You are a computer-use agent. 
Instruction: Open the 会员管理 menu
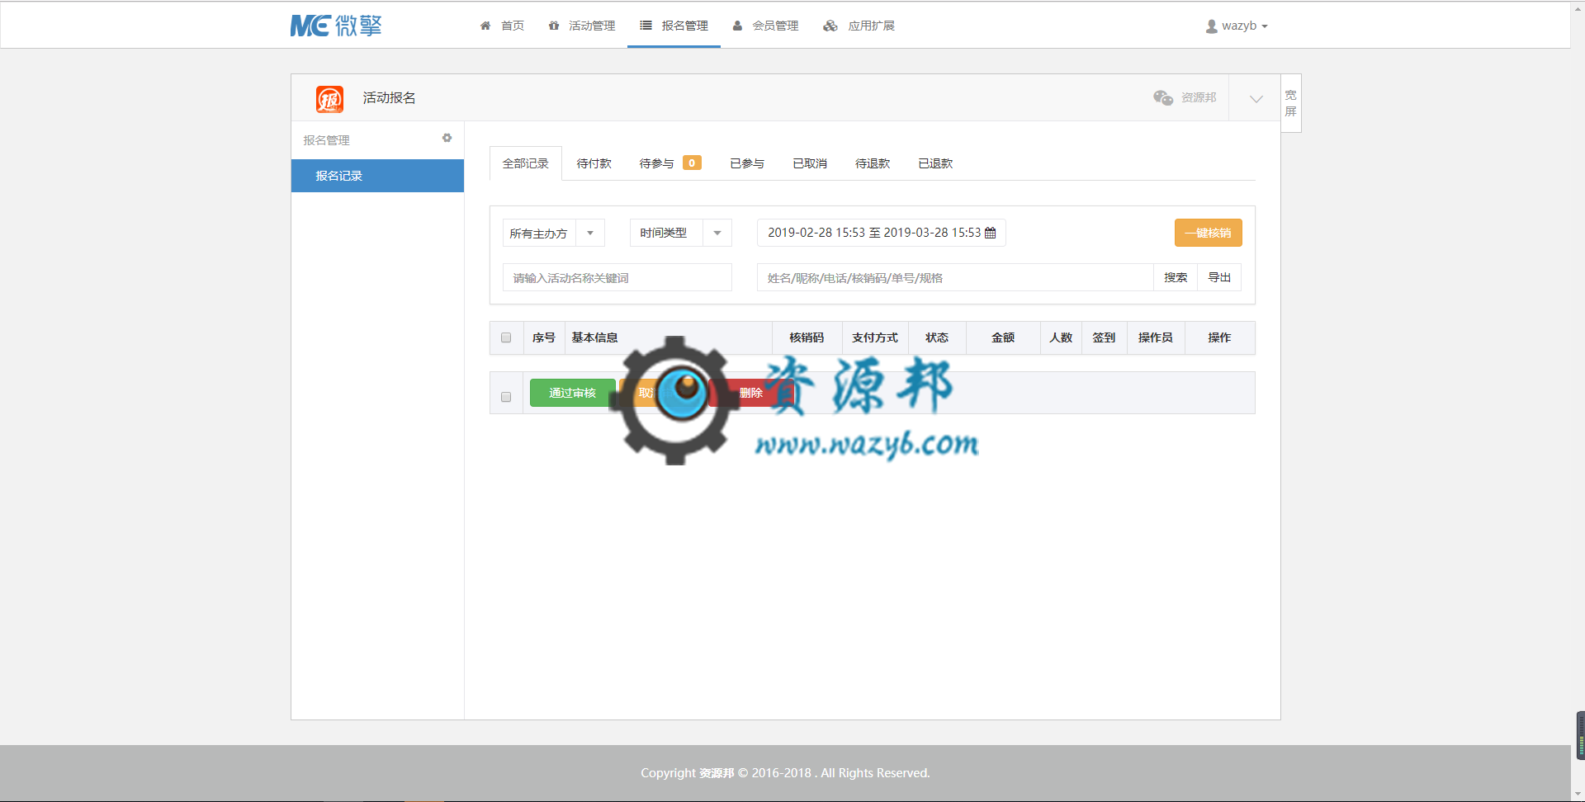pyautogui.click(x=765, y=26)
